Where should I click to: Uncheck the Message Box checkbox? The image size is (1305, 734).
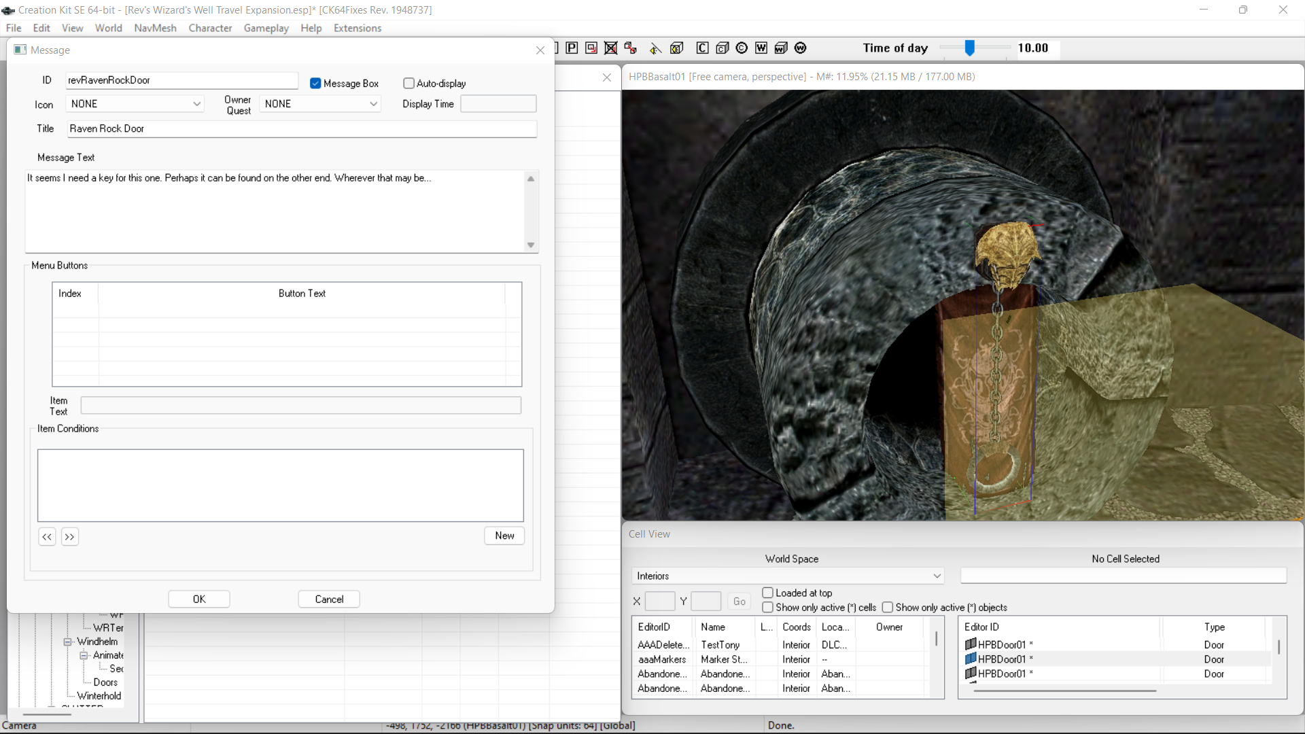(315, 83)
